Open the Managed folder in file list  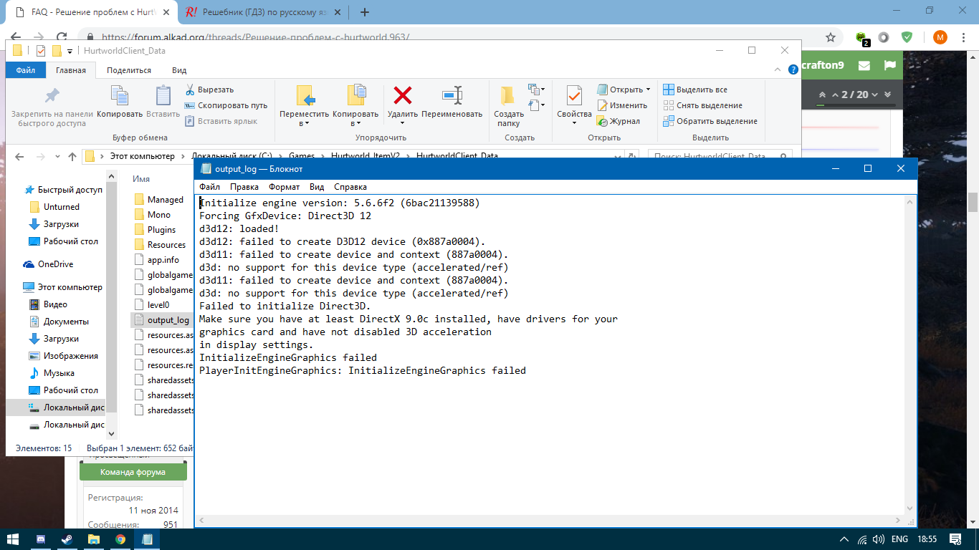click(165, 200)
